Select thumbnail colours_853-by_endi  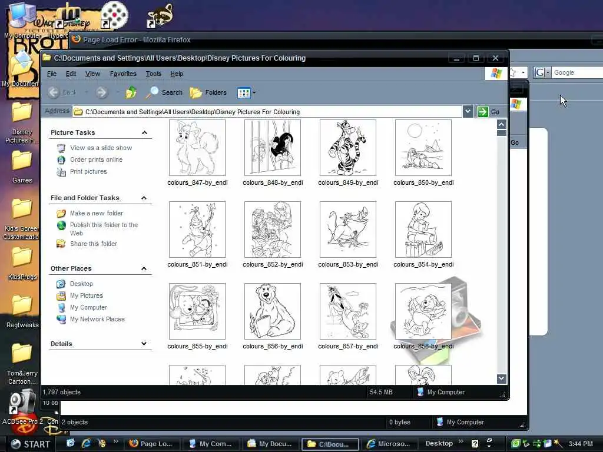[348, 230]
